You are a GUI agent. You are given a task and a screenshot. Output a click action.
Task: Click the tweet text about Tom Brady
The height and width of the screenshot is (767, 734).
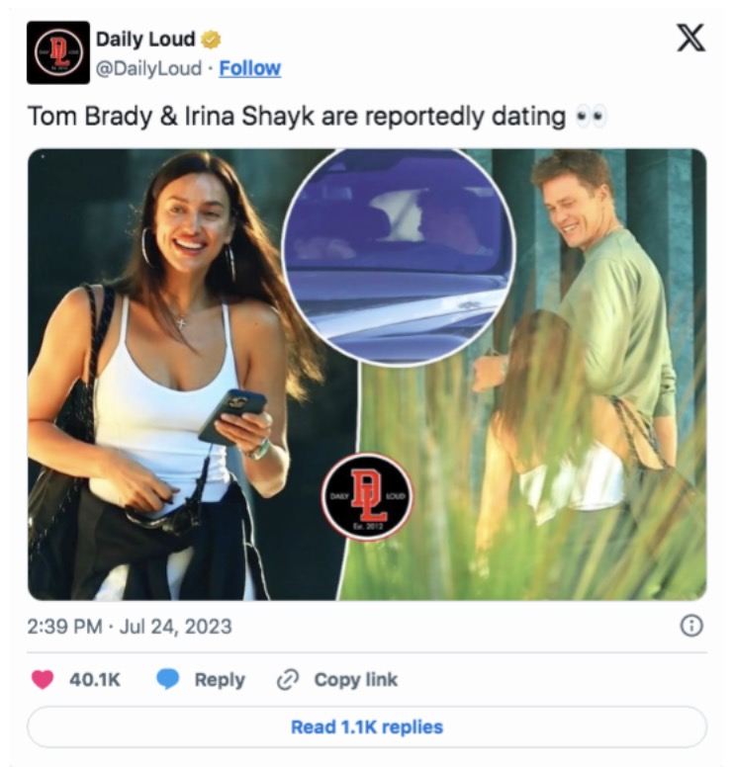tap(318, 117)
